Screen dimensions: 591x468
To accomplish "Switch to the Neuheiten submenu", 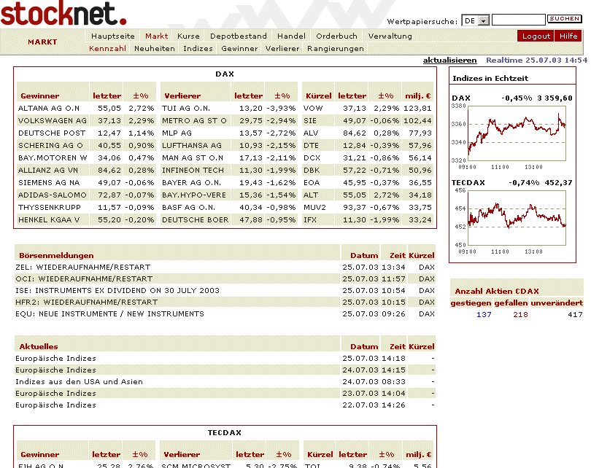I will click(155, 49).
